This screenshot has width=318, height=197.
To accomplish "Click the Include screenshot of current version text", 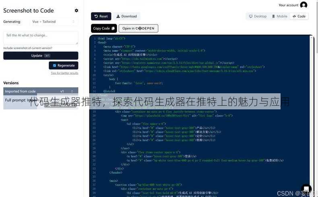I will tap(28, 48).
